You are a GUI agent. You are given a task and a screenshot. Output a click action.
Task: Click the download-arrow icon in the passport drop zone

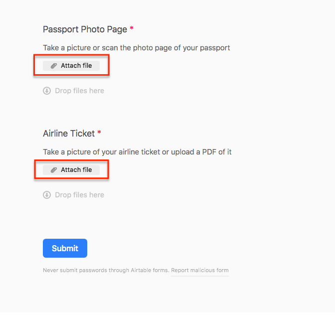[47, 91]
